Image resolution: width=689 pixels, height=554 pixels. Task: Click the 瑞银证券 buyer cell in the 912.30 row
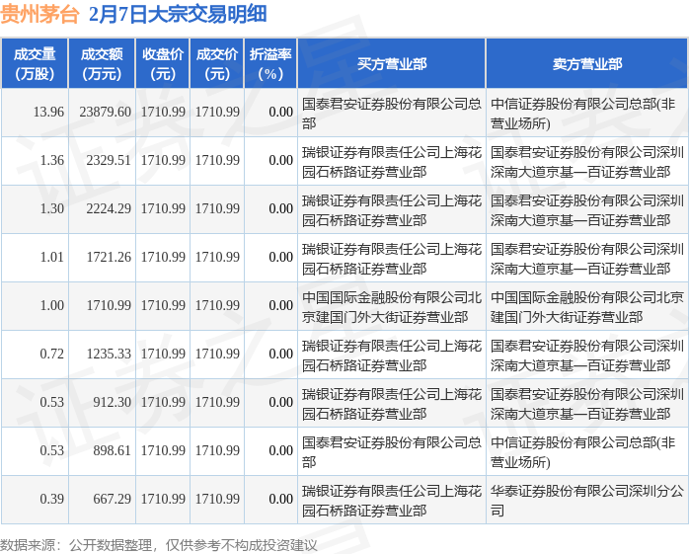[x=392, y=403]
